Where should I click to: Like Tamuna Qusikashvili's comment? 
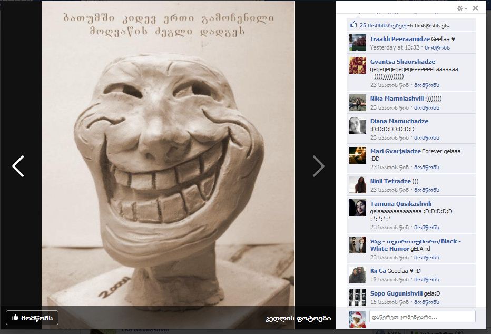[x=427, y=228]
